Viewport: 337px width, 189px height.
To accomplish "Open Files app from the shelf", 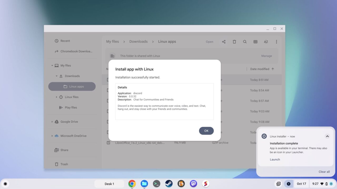I will click(144, 184).
